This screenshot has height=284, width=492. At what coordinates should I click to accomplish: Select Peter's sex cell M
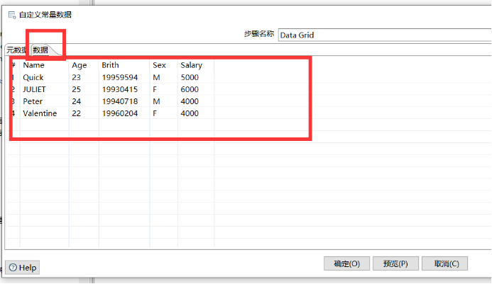coord(163,101)
